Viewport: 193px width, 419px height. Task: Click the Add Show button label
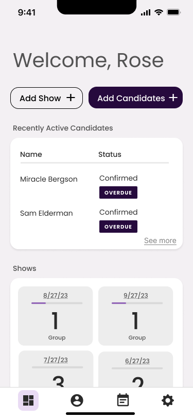tap(40, 98)
